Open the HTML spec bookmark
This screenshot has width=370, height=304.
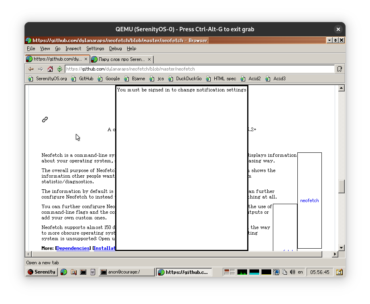click(x=221, y=79)
